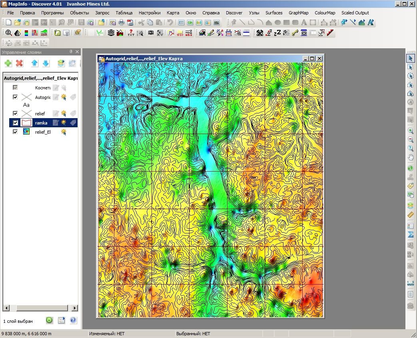Move layer up with blue up arrow
The height and width of the screenshot is (338, 417).
coord(34,63)
